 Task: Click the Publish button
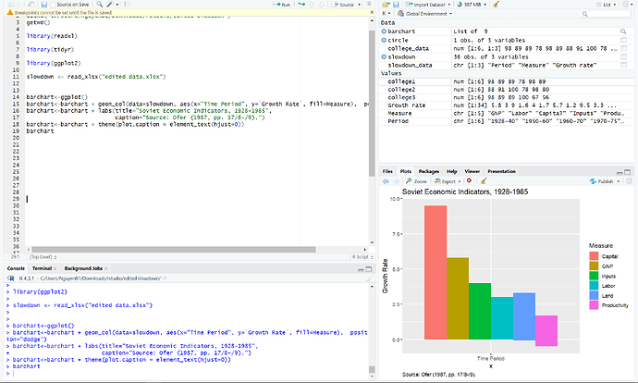coord(601,181)
